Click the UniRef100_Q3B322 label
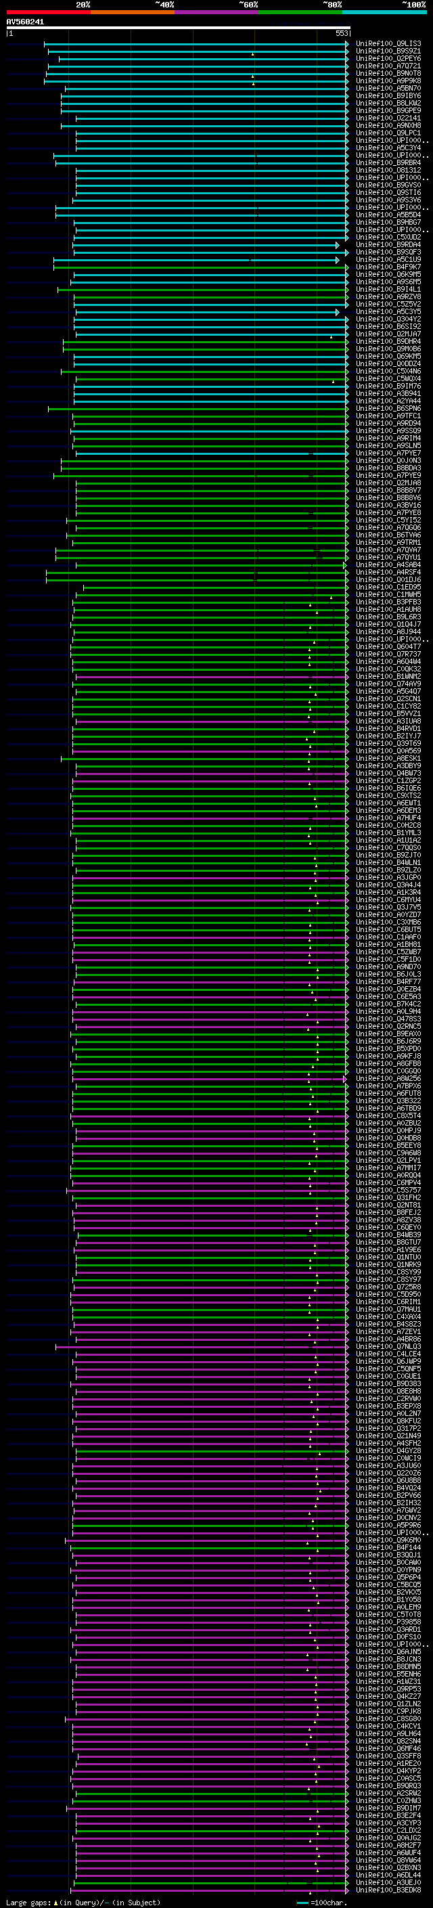The image size is (433, 1908). point(388,1101)
